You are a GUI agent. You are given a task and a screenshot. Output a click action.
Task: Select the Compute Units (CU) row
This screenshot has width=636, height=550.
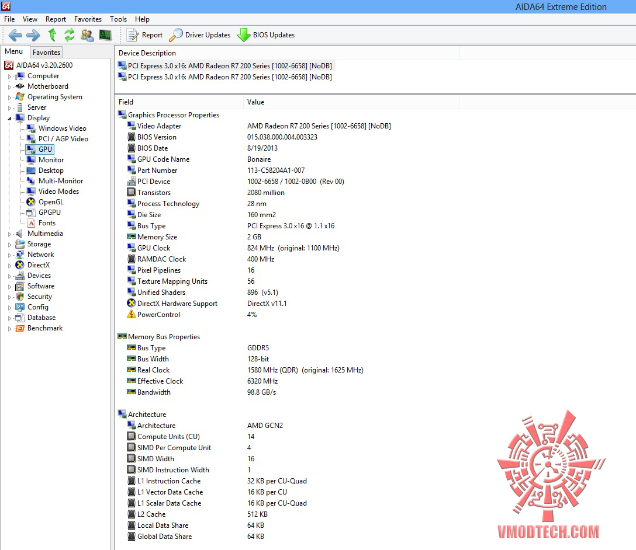pos(191,437)
